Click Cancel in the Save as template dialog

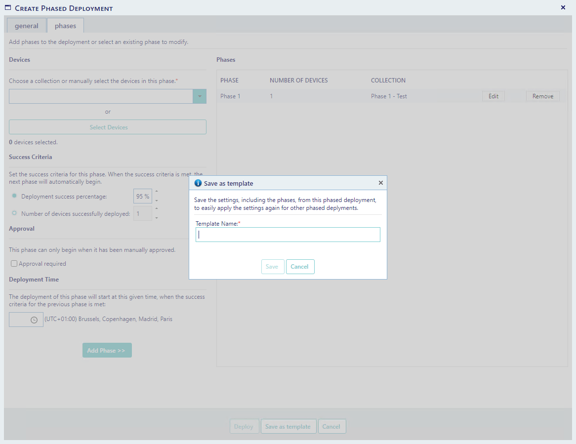(x=300, y=267)
